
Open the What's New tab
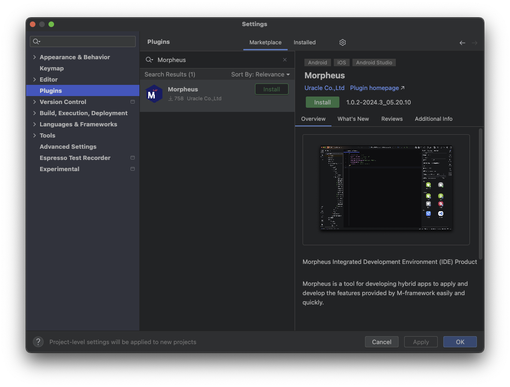tap(353, 119)
